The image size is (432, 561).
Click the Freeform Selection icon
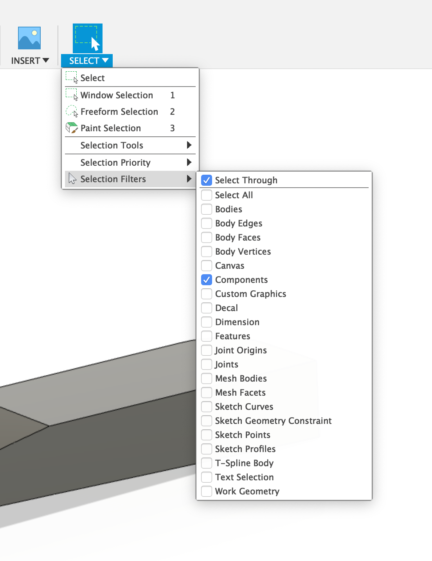tap(71, 112)
